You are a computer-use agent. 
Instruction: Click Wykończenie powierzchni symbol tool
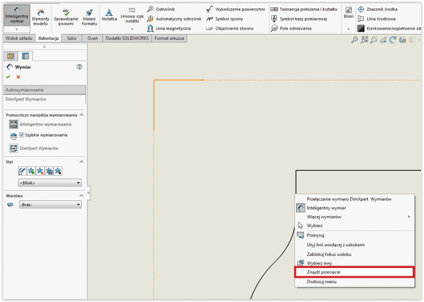pyautogui.click(x=235, y=9)
